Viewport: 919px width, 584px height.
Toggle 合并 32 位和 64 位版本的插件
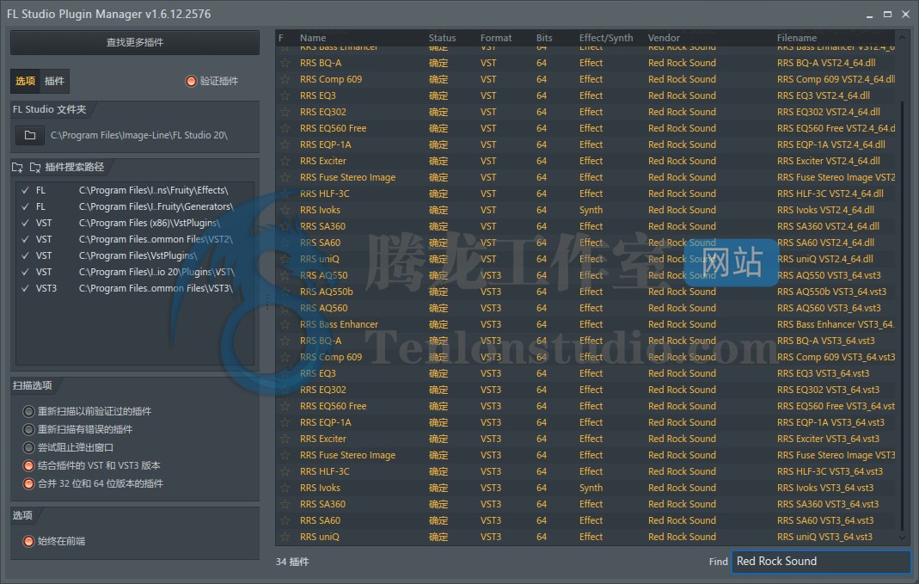click(28, 484)
